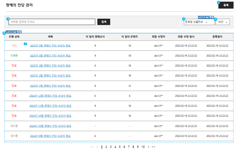Jump to last page with >> arrow
This screenshot has width=237, height=154.
(x=153, y=147)
